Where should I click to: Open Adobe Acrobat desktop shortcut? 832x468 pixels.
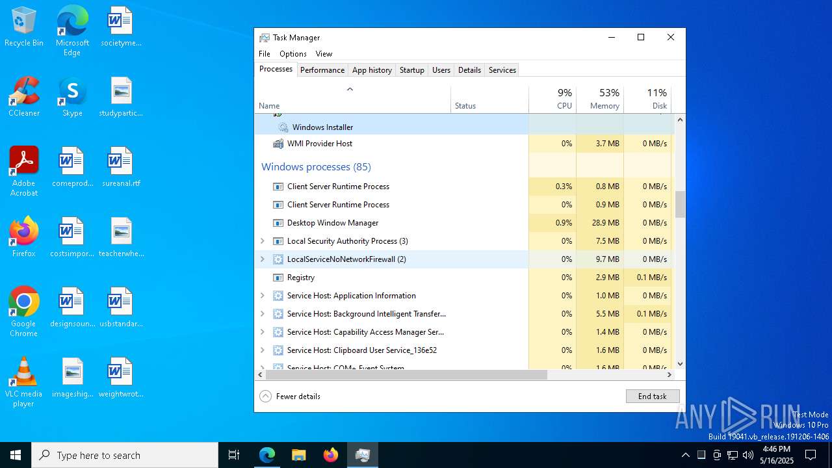[x=24, y=172]
